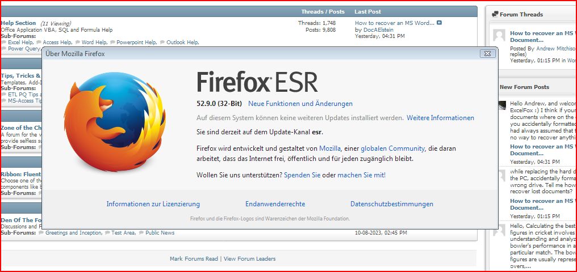
Task: Click the avatar next to 'Hello Andrew, and welcome'
Action: [x=502, y=105]
